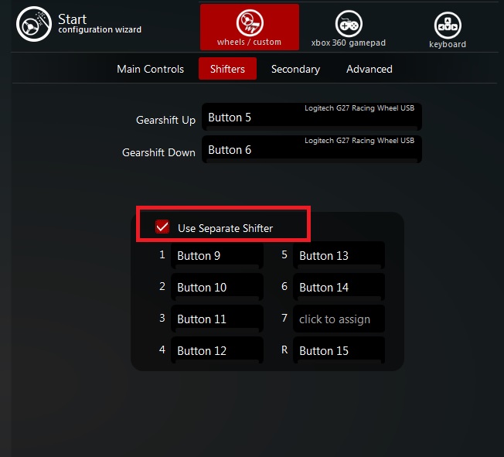Click gear 2 binding Button 10
504x457 pixels.
tap(216, 288)
